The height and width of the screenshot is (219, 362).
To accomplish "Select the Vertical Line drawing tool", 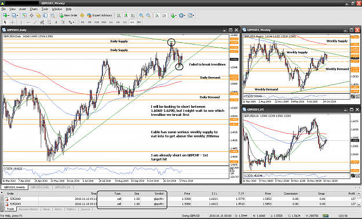I will [x=21, y=22].
